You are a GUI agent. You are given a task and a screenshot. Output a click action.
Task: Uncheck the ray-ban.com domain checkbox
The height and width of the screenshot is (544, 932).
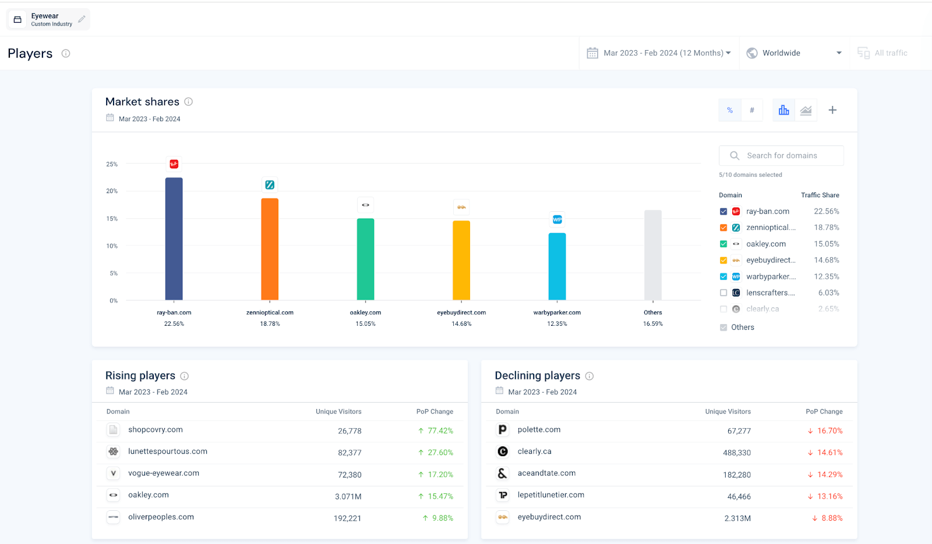[723, 212]
